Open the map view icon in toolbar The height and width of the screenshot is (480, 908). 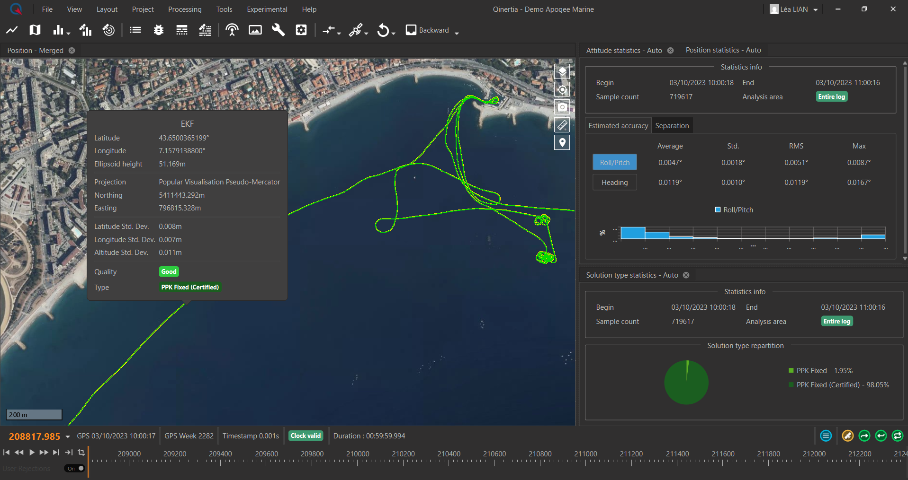[35, 30]
